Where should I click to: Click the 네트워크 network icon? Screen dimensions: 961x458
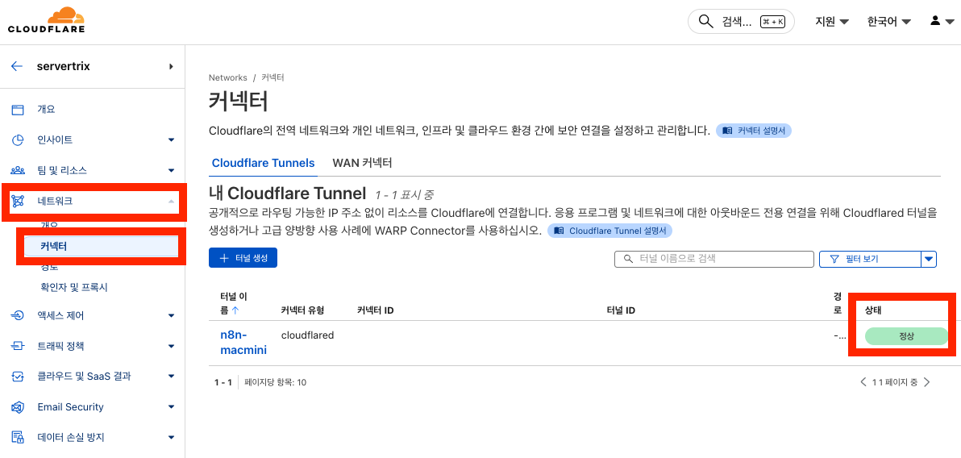[18, 201]
